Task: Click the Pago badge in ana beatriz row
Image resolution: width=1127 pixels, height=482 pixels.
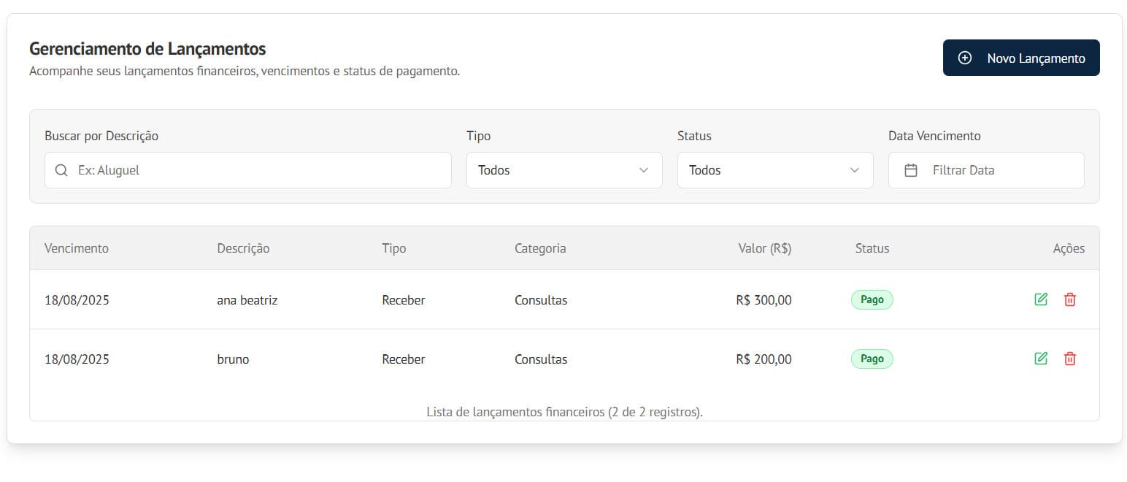Action: click(872, 299)
